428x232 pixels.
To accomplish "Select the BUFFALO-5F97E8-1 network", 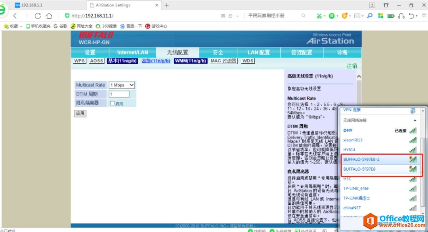I will 380,160.
